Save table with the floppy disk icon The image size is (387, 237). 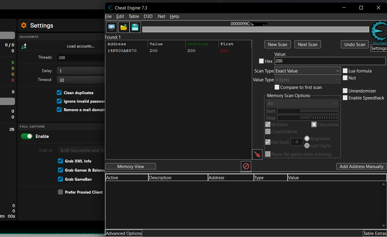tap(135, 27)
